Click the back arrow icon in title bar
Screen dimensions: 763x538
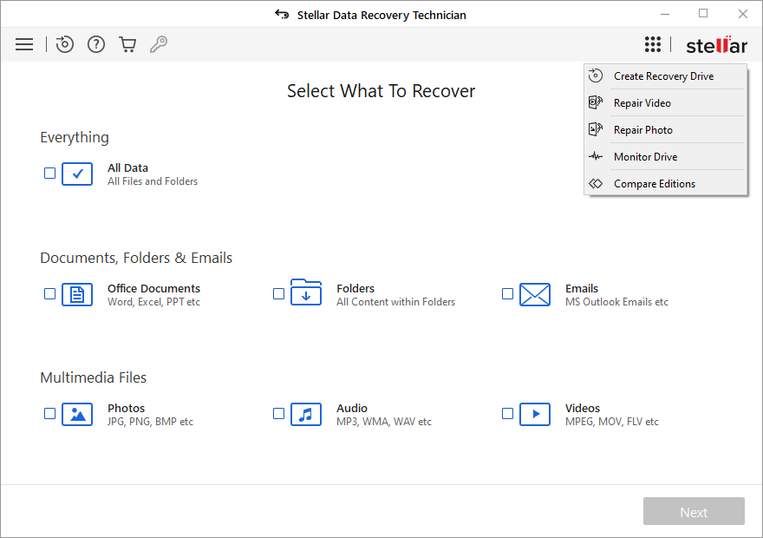tap(282, 14)
